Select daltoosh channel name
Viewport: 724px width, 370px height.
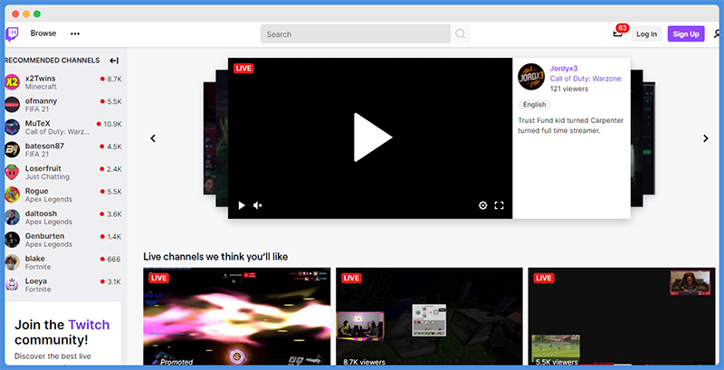click(x=41, y=213)
